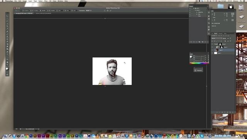Screen dimensions: 247x139
Task: Open layer Opacity dropdown arrow
Action: click(230, 38)
